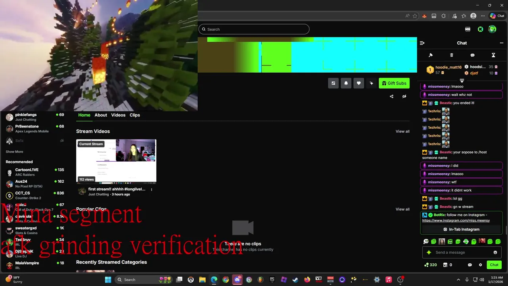
Task: Open the three-dot menu on first stream video
Action: (152, 189)
